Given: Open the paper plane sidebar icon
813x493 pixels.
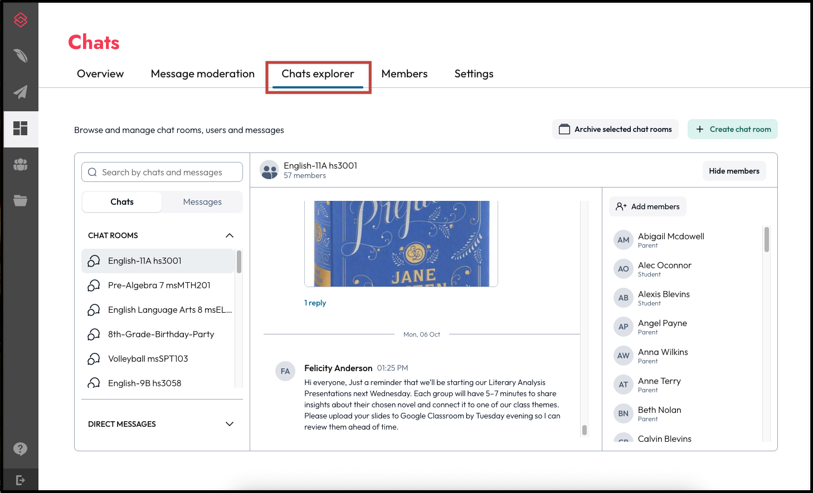Looking at the screenshot, I should click(21, 92).
